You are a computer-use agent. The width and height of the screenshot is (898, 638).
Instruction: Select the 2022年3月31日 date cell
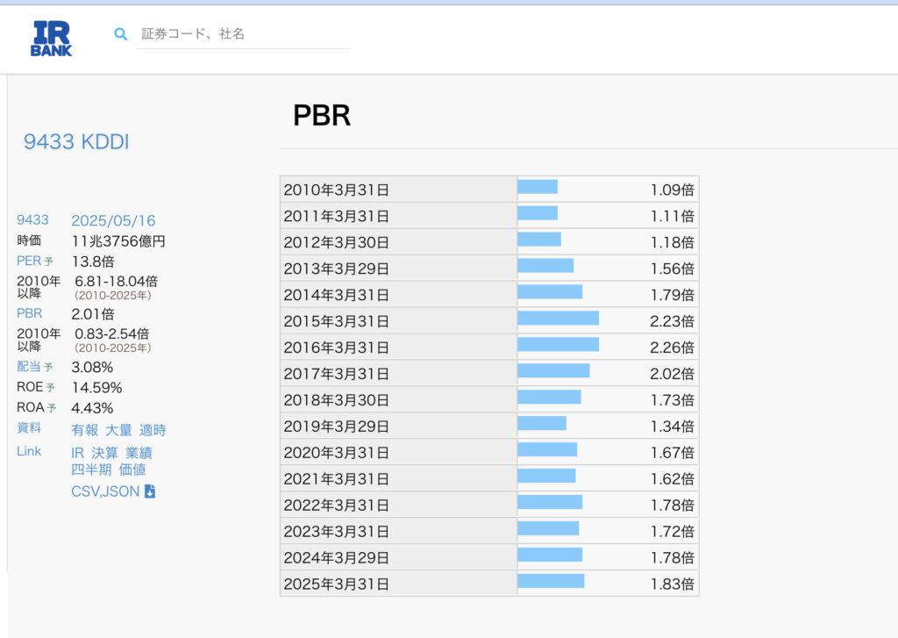[x=399, y=505]
